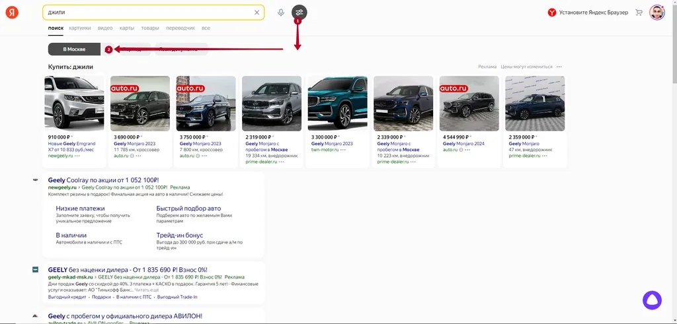Image resolution: width=677 pixels, height=324 pixels.
Task: Open "Быстрый подбор авто" sitelink
Action: click(x=188, y=209)
